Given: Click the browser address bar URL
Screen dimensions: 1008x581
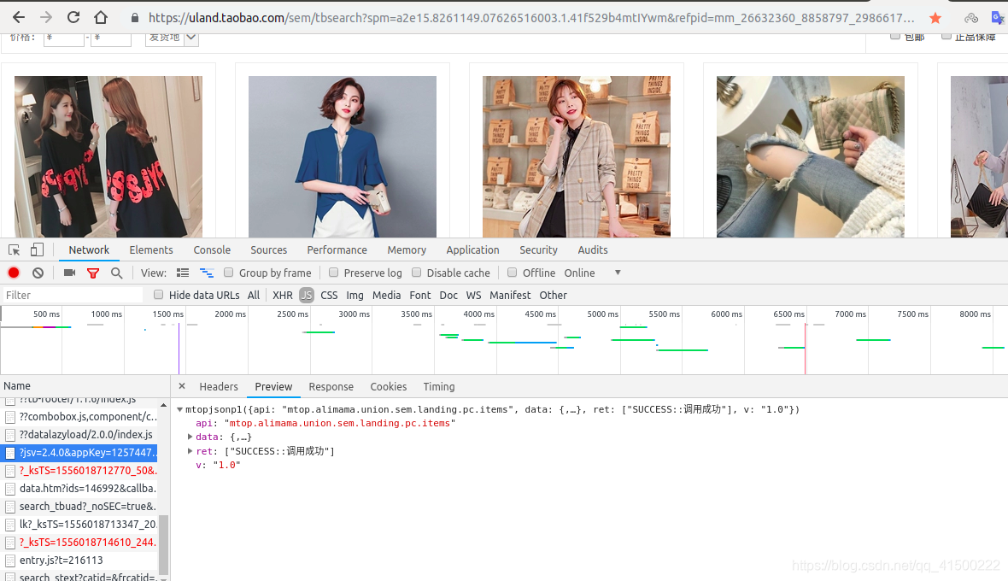Looking at the screenshot, I should click(x=531, y=18).
